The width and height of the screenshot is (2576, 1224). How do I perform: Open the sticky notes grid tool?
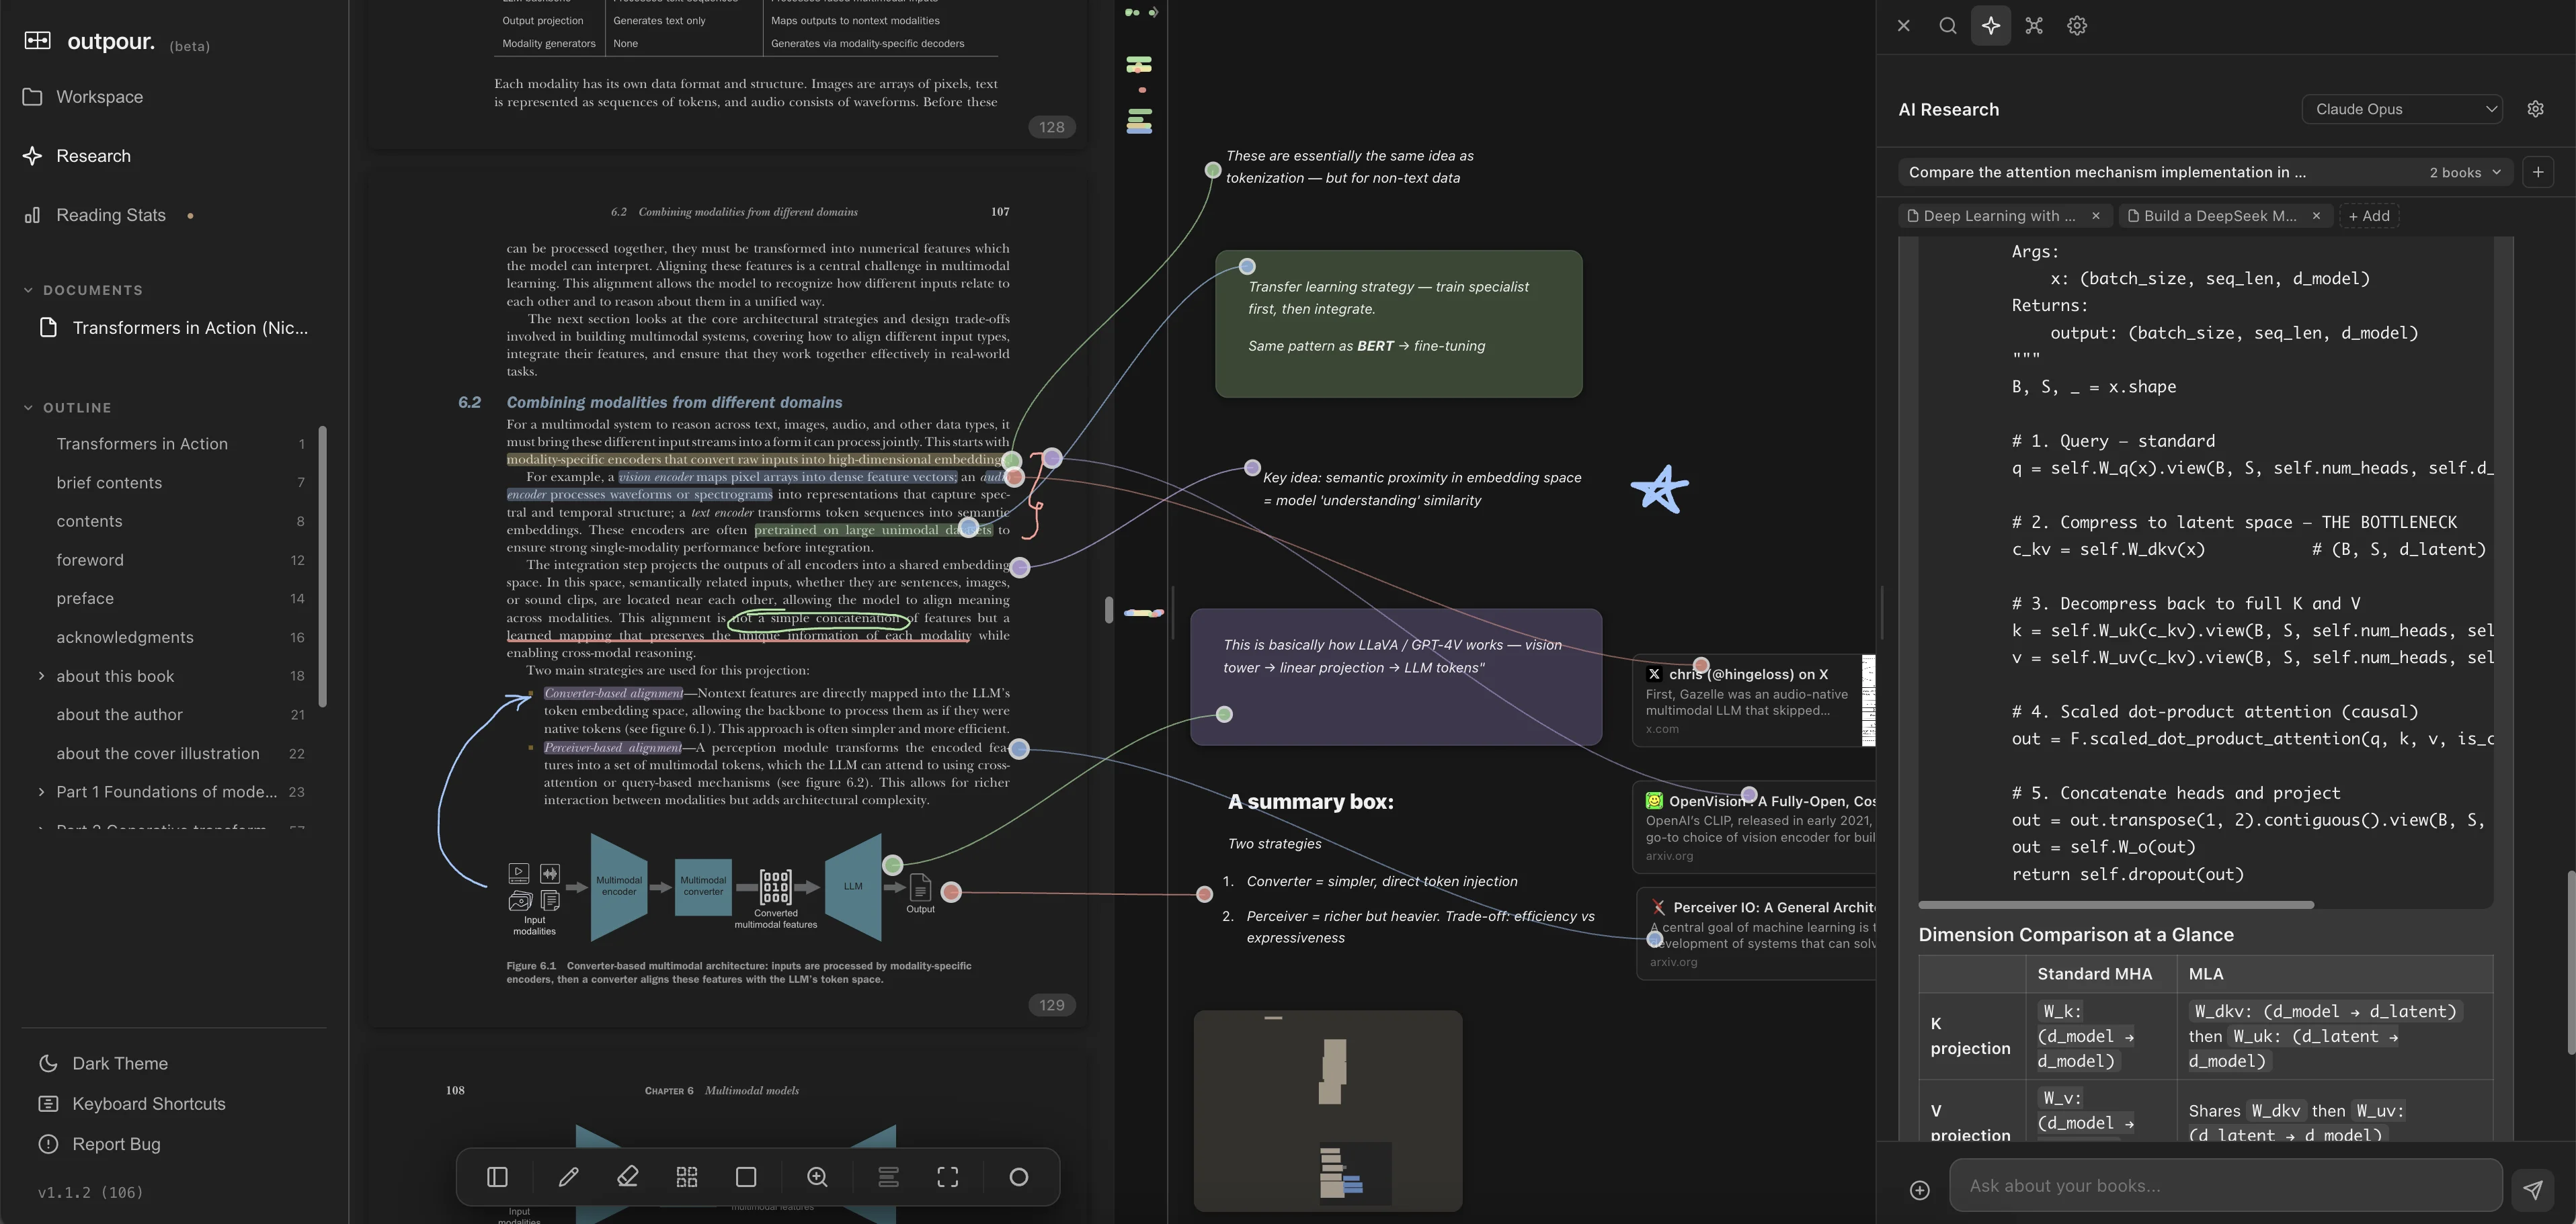click(687, 1176)
